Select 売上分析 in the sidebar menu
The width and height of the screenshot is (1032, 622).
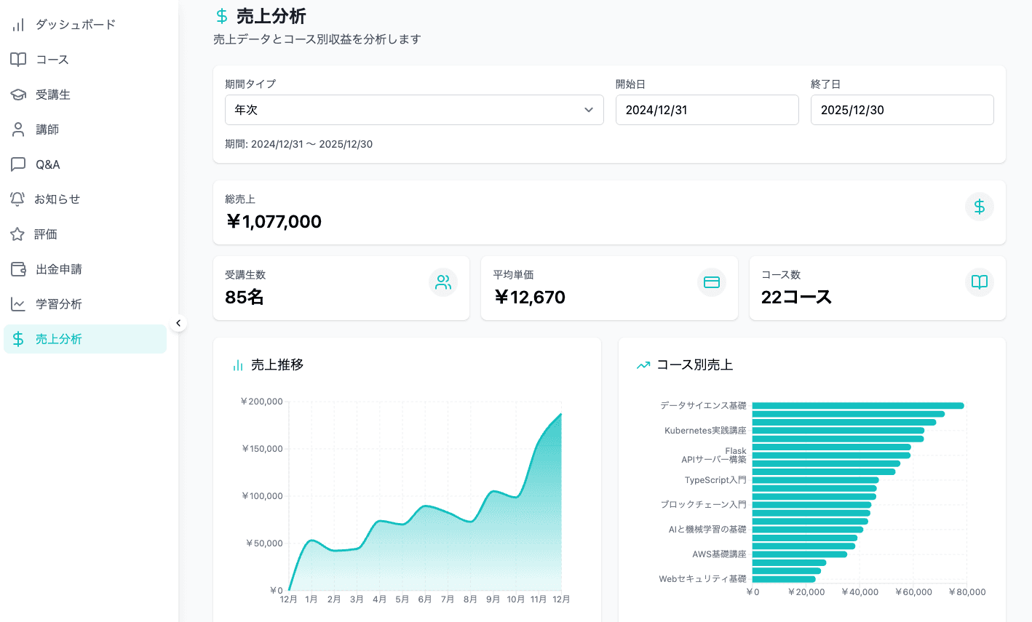(x=58, y=338)
